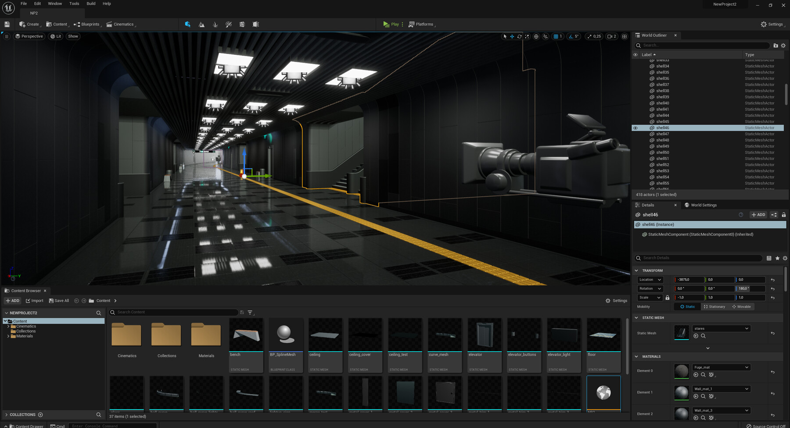Select the Modeling mode icon

coord(256,25)
